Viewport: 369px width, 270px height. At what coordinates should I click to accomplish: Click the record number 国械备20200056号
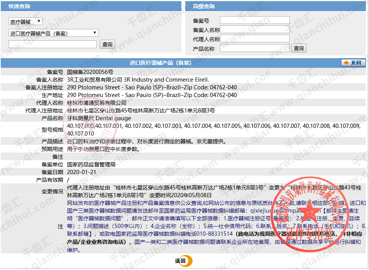(90, 72)
